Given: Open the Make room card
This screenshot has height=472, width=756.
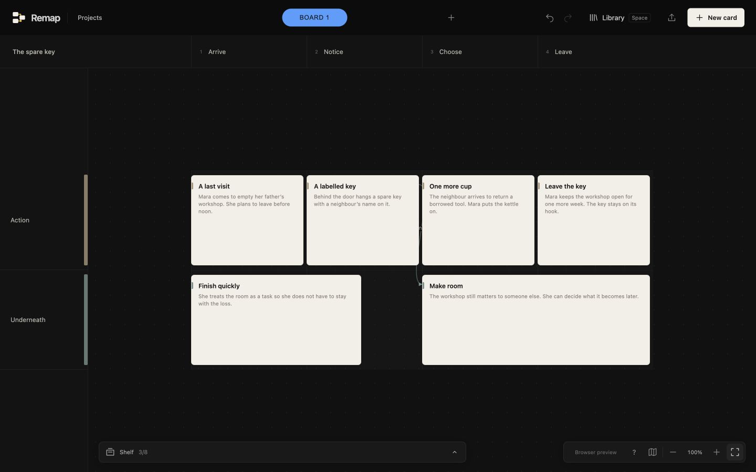Looking at the screenshot, I should point(536,320).
